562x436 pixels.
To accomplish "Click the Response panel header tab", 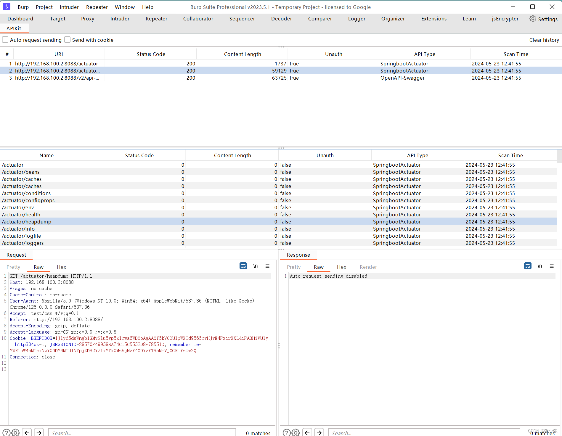I will tap(298, 255).
